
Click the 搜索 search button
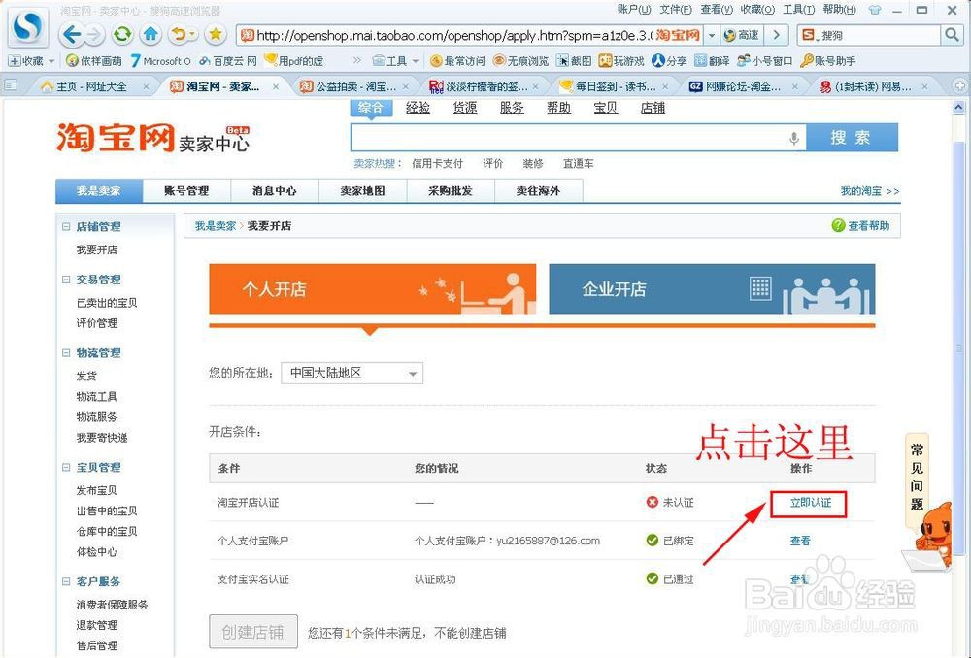coord(853,138)
